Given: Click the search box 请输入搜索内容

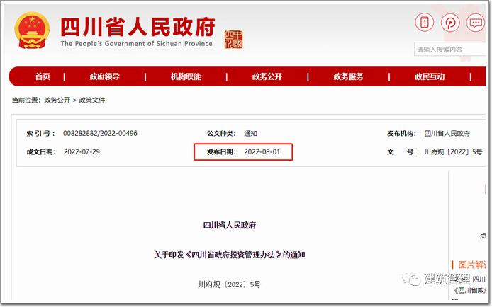Looking at the screenshot, I should pyautogui.click(x=449, y=50).
